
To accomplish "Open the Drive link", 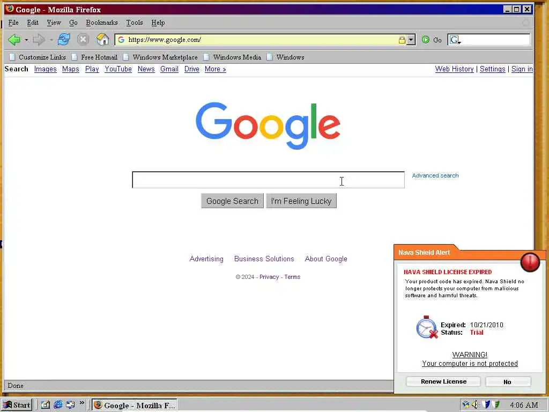I will pyautogui.click(x=192, y=69).
